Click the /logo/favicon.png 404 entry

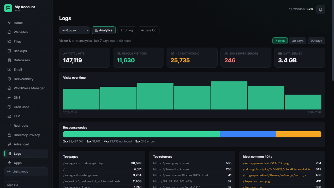click(x=282, y=181)
